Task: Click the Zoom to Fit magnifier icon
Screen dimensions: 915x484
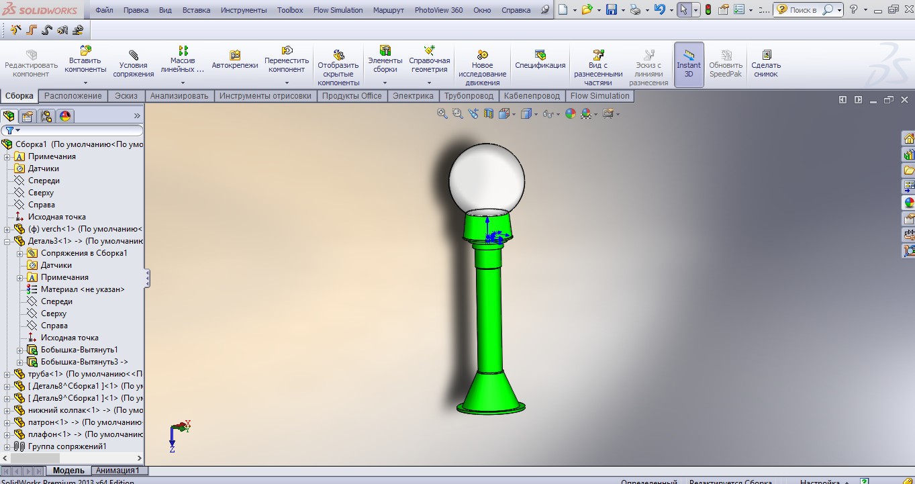Action: [442, 114]
